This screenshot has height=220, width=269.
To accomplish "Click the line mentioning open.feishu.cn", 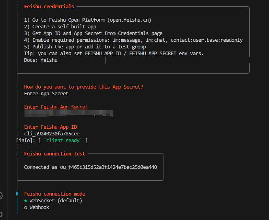I will coord(88,20).
